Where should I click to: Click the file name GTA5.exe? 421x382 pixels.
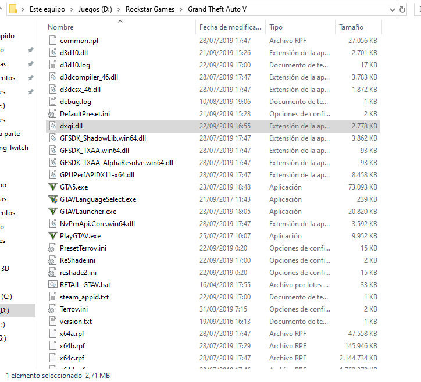(x=74, y=187)
